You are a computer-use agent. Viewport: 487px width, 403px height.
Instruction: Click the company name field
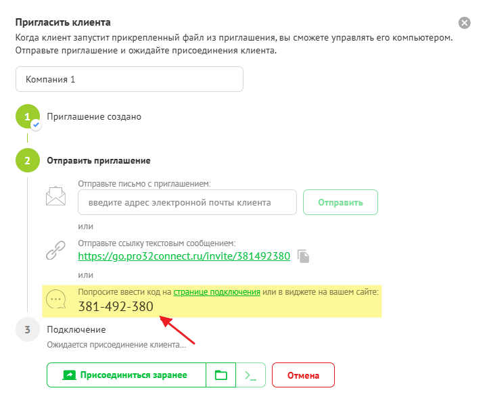[129, 79]
